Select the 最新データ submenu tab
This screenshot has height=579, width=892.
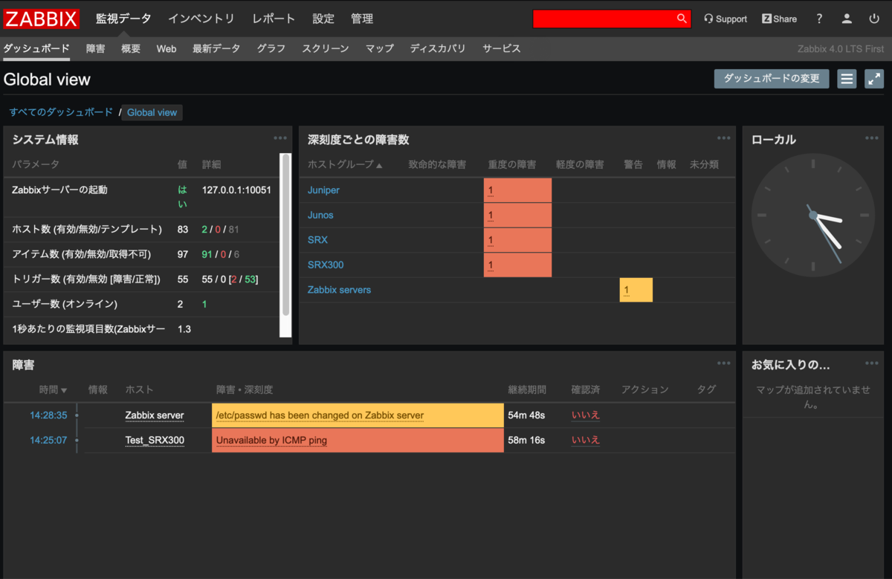coord(216,48)
